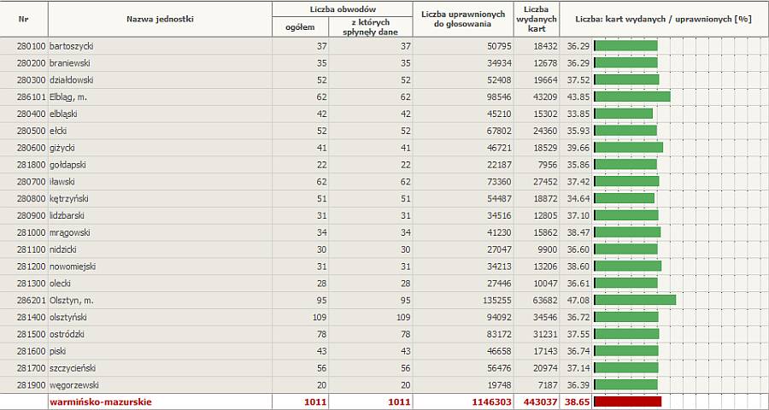Viewport: 769px width, 410px height.
Task: Select the warmińsko-mazurskie summary row name
Action: pos(101,402)
